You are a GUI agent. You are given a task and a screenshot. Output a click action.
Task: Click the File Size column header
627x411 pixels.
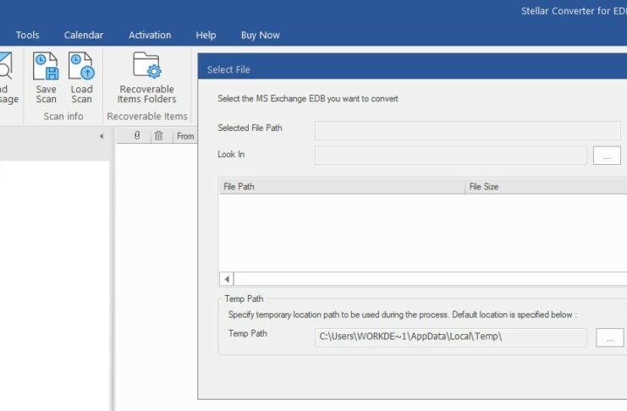(547, 186)
